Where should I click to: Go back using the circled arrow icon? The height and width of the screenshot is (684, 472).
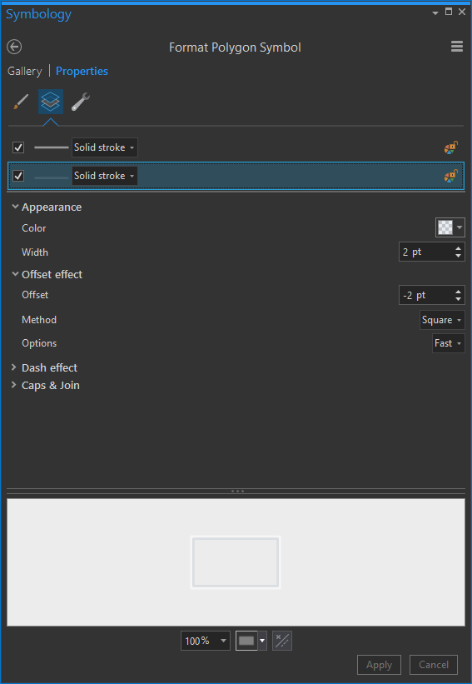(x=14, y=47)
